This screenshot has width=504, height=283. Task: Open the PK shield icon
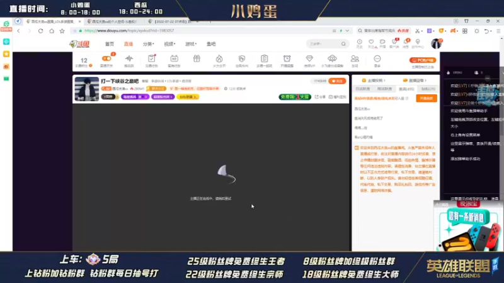click(242, 58)
